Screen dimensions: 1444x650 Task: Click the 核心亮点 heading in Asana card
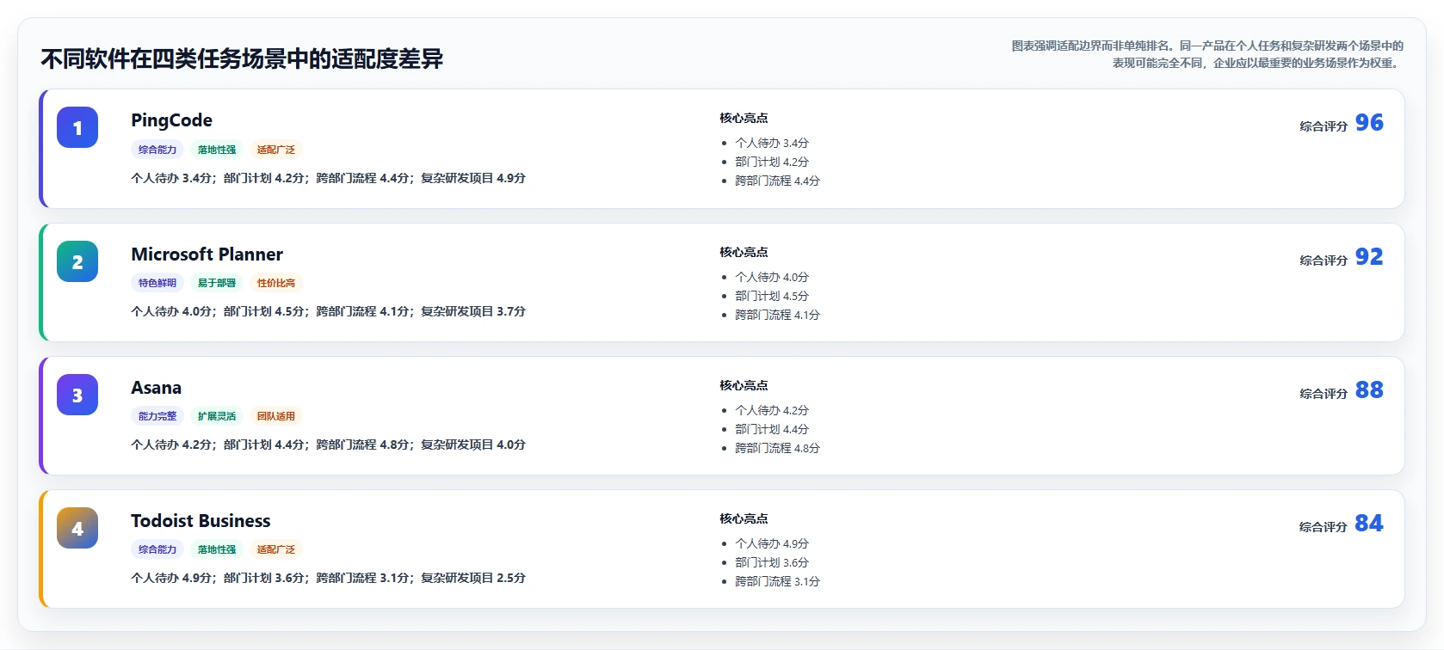point(744,385)
